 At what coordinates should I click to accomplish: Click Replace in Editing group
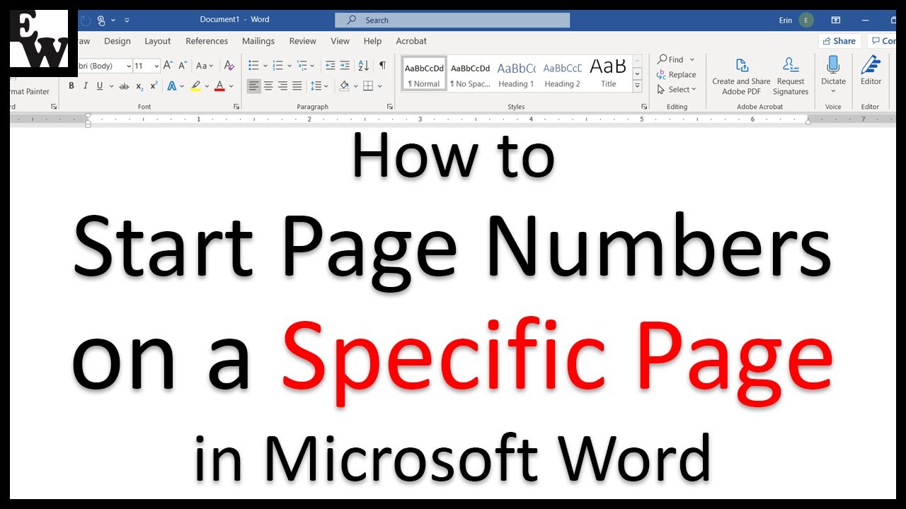click(x=677, y=75)
